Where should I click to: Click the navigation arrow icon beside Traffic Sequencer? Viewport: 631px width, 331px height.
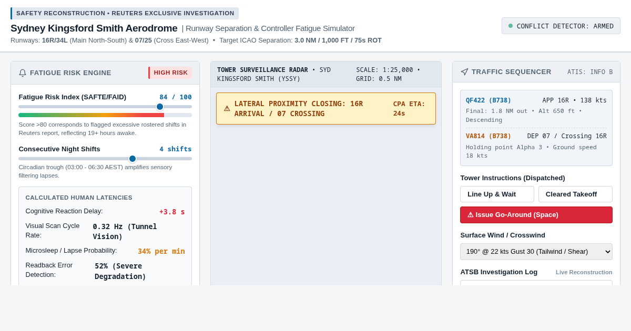coord(464,72)
